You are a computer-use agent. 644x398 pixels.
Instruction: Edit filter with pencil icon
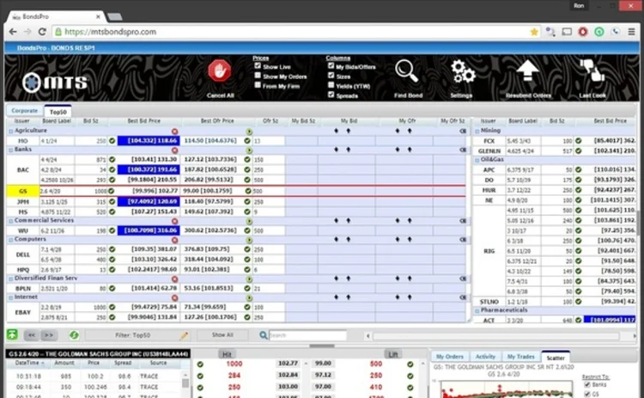click(184, 335)
